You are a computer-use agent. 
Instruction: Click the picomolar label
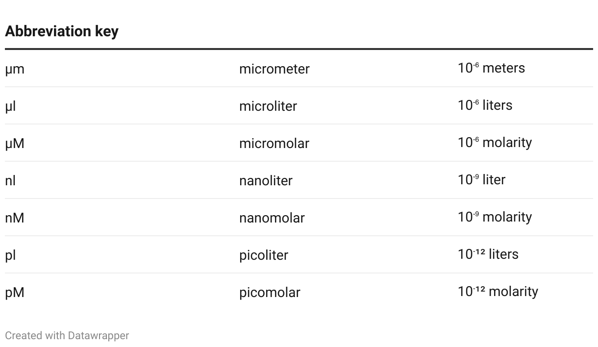point(270,293)
